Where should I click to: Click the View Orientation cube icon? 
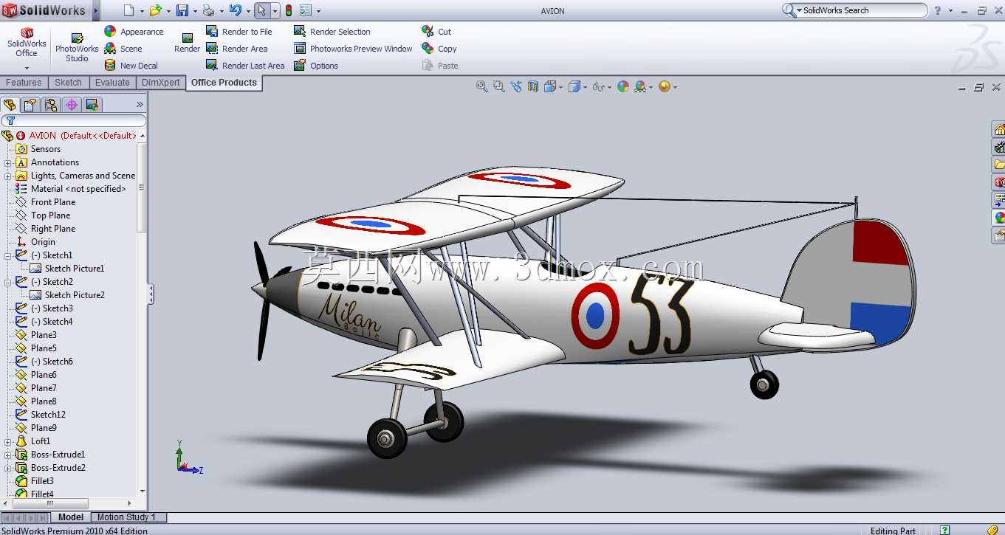(550, 86)
